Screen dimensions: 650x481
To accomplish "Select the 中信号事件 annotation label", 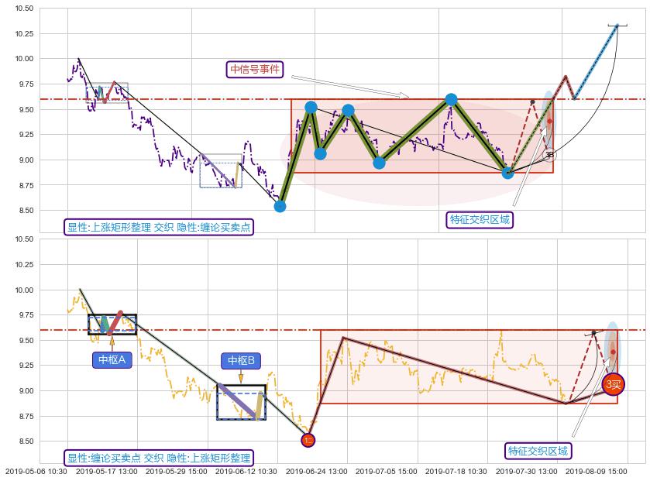I will pos(255,70).
